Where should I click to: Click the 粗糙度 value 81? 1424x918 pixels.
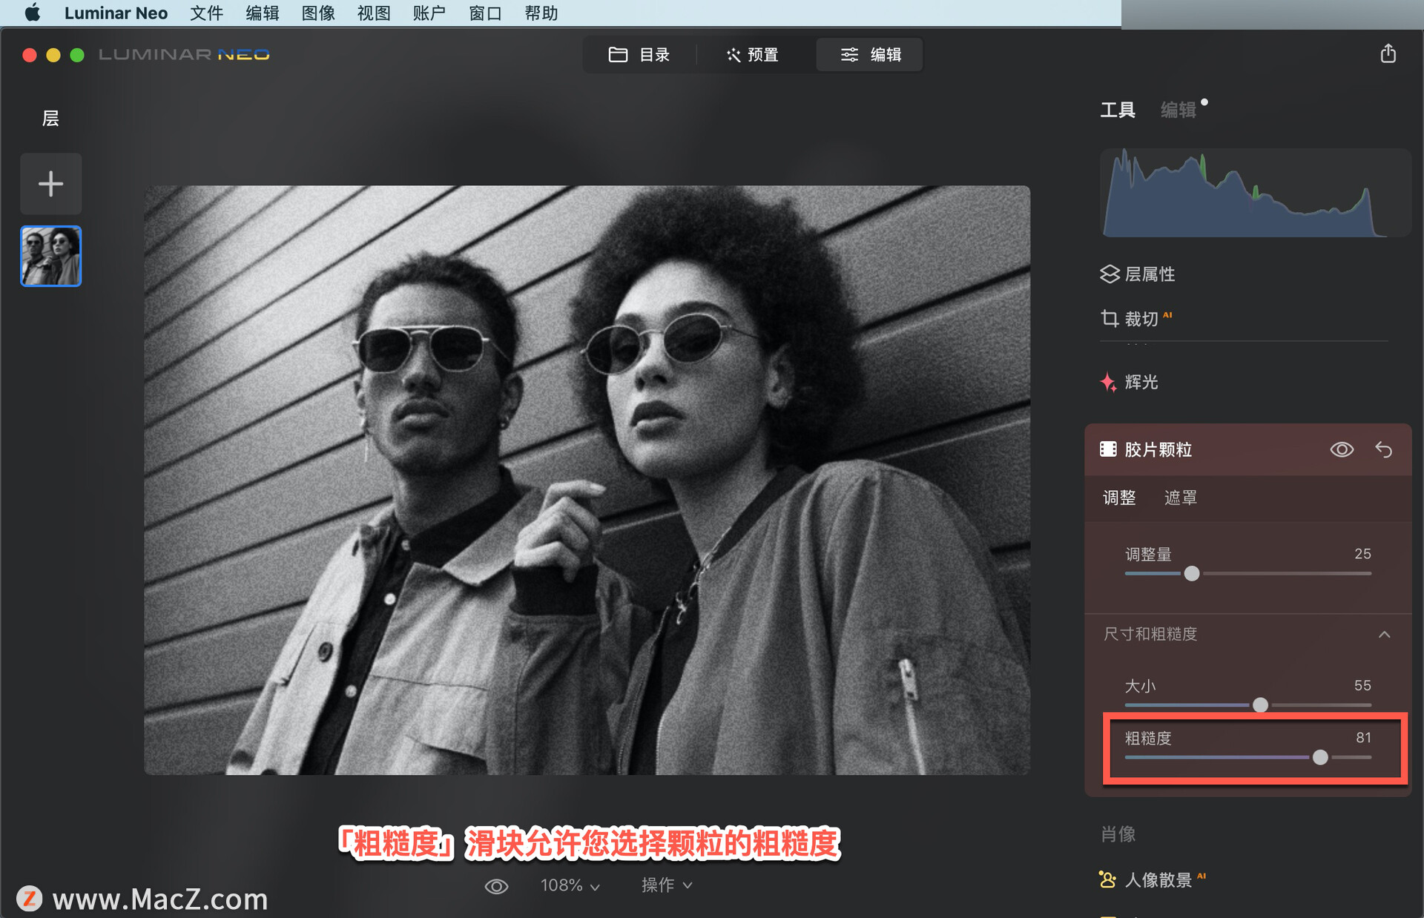(1363, 738)
